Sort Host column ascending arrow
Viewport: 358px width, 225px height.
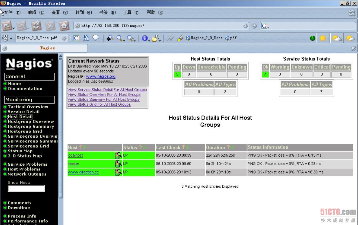pyautogui.click(x=81, y=147)
